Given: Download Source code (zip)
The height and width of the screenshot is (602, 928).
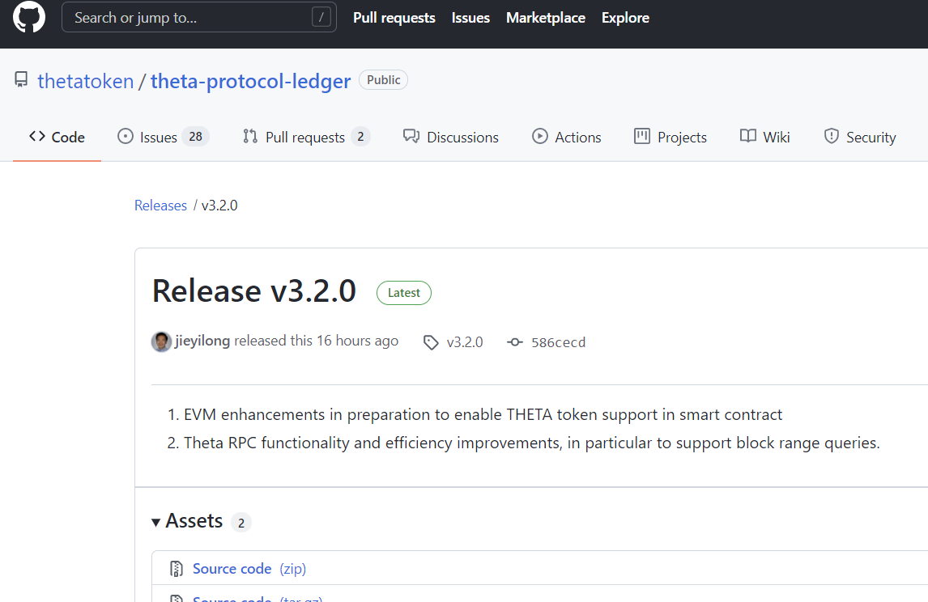Looking at the screenshot, I should pyautogui.click(x=249, y=569).
